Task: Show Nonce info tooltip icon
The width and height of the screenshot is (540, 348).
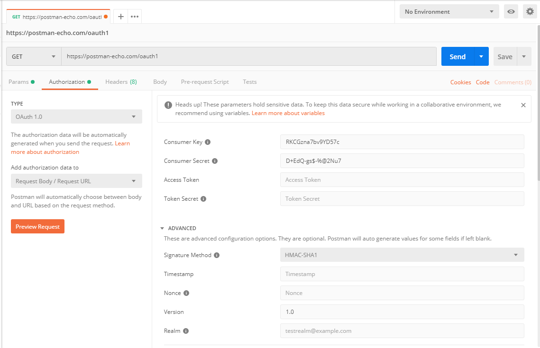Action: click(186, 293)
